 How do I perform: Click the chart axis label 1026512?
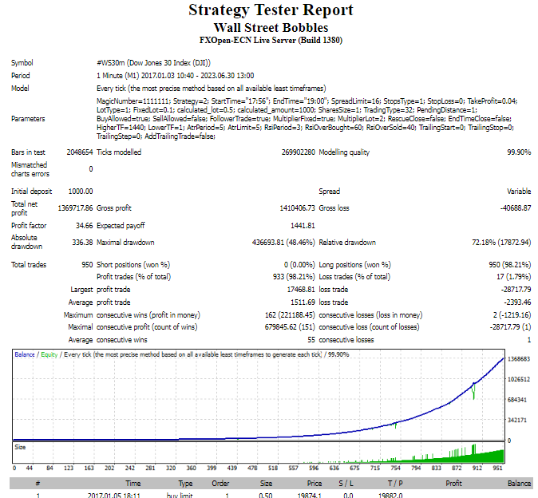(519, 379)
